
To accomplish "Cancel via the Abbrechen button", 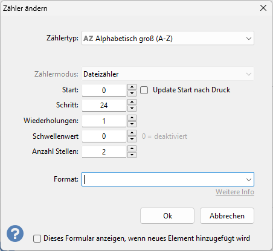I will (x=227, y=216).
